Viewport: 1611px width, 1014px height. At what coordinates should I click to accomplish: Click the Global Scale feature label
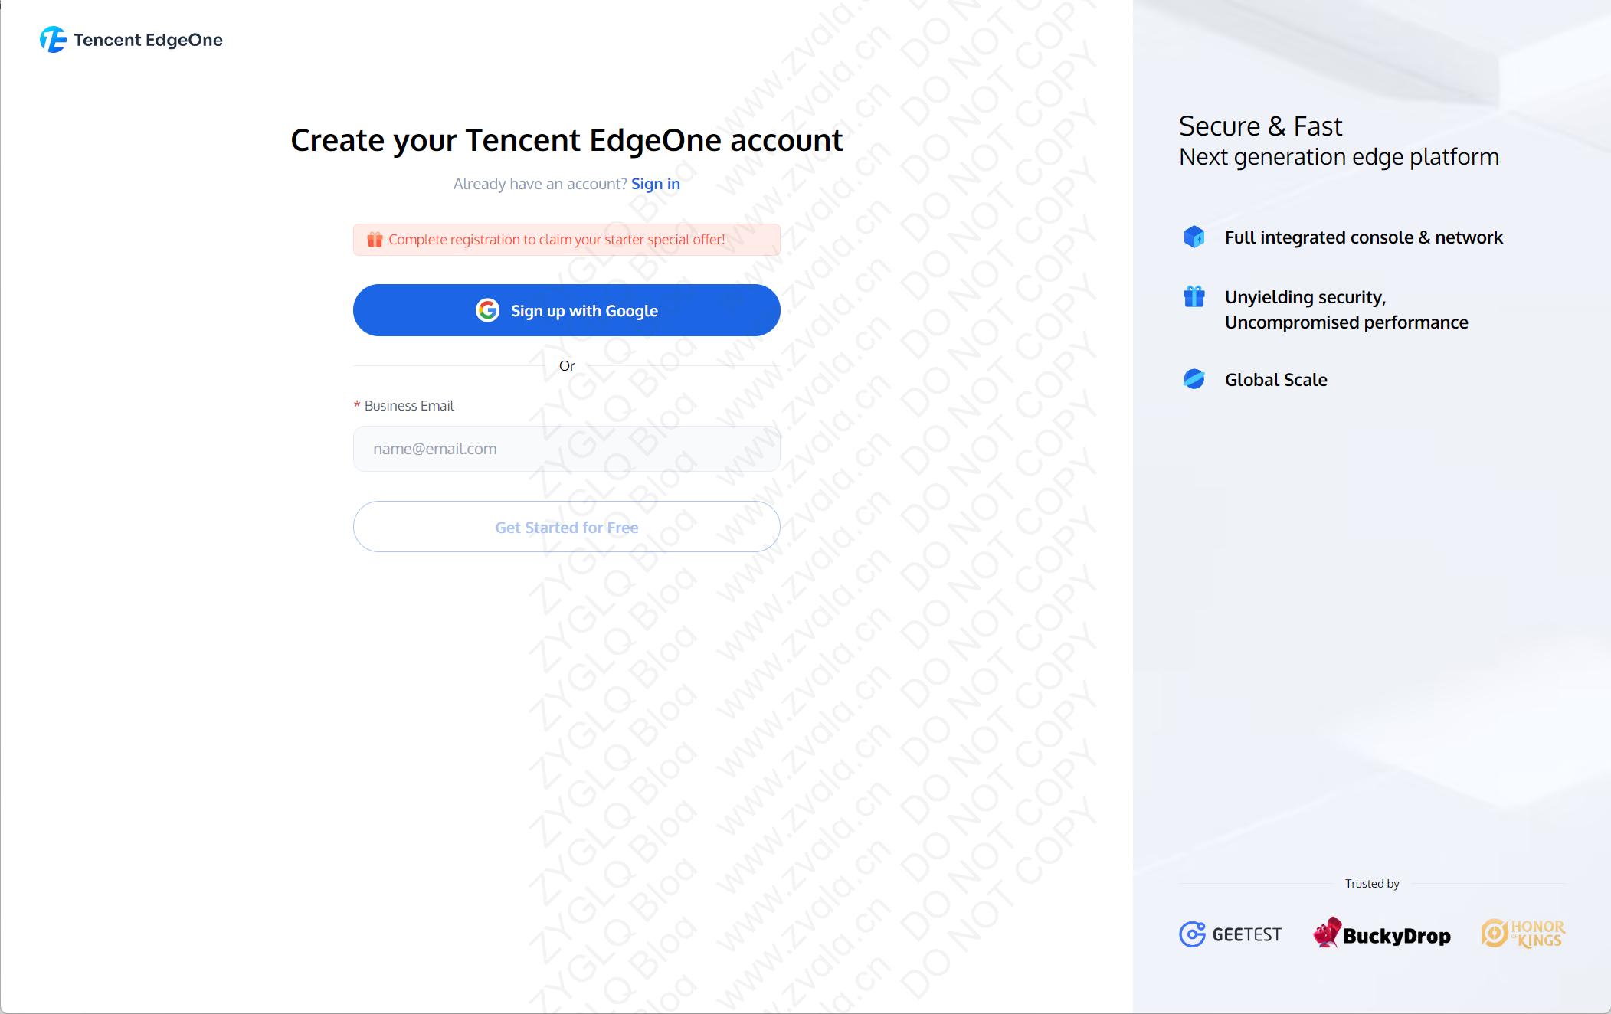(x=1276, y=380)
